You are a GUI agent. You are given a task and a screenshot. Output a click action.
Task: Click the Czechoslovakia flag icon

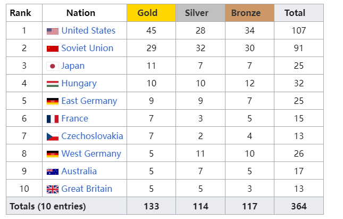point(52,136)
